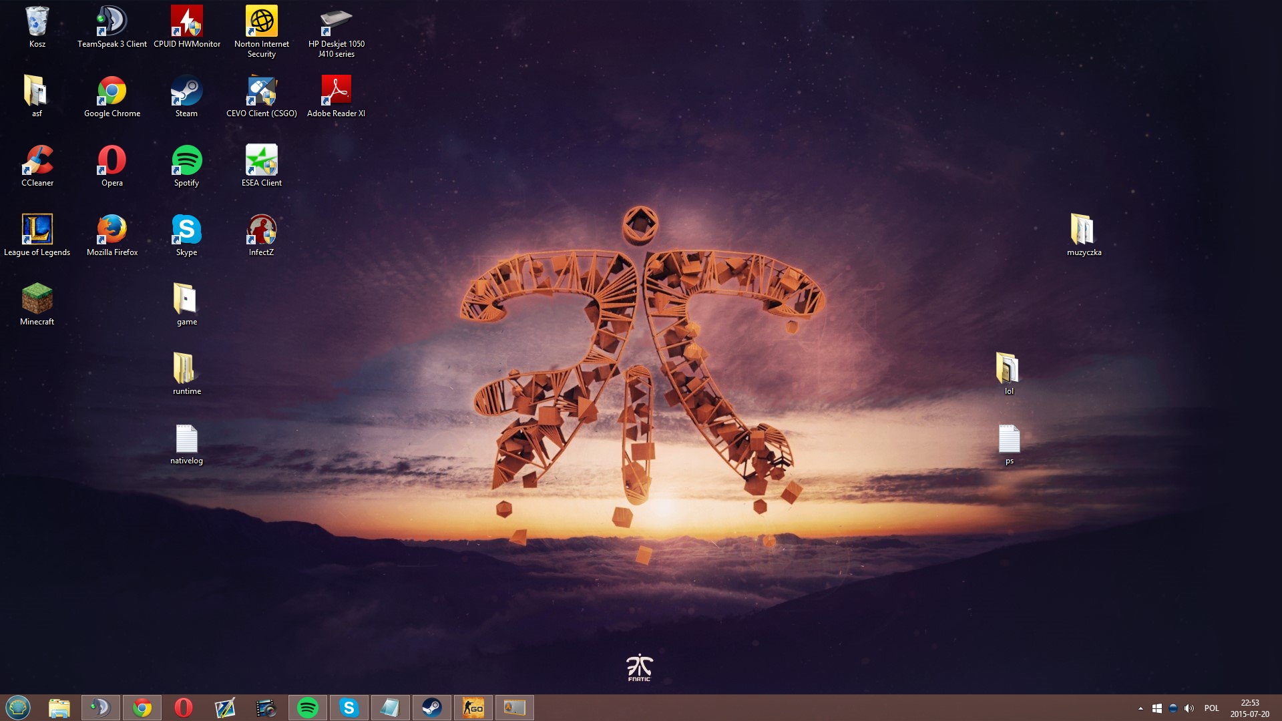Select the nativelog file on desktop
The height and width of the screenshot is (721, 1282).
point(187,444)
